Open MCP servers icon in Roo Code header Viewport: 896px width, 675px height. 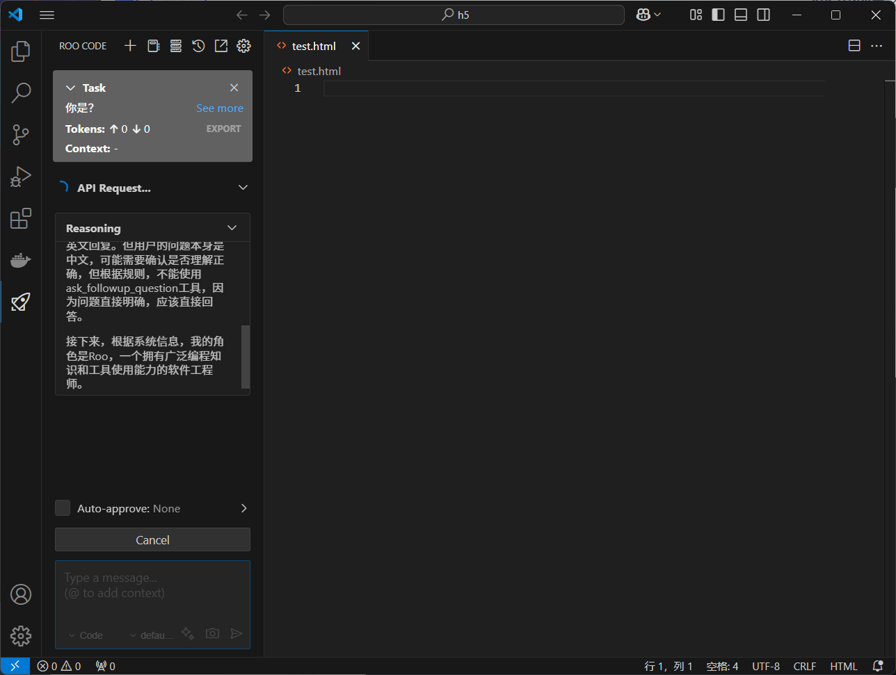[x=176, y=46]
